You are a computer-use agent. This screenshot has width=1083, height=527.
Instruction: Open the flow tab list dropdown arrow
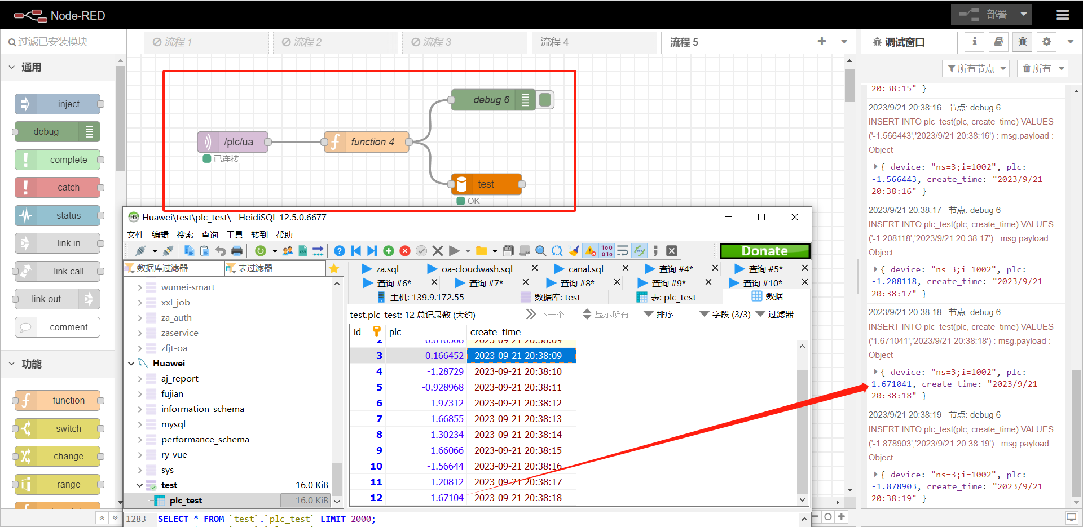844,42
